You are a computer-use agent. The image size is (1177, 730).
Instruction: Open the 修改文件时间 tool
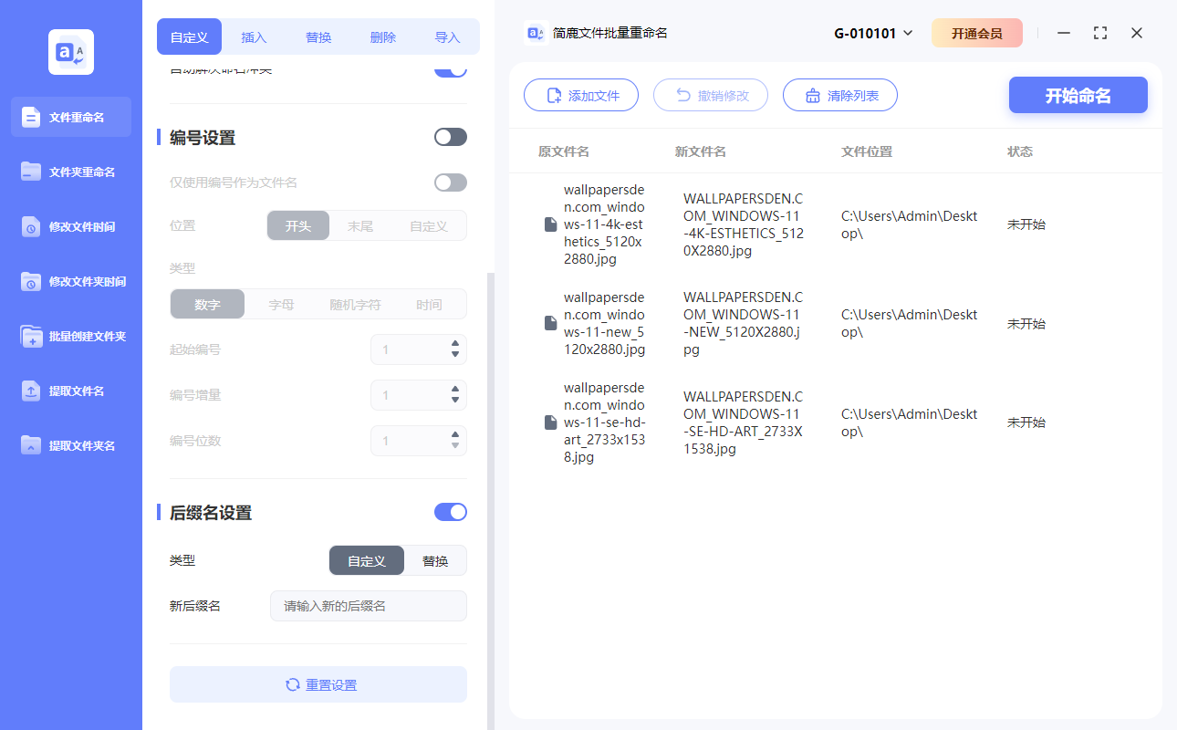pyautogui.click(x=70, y=226)
